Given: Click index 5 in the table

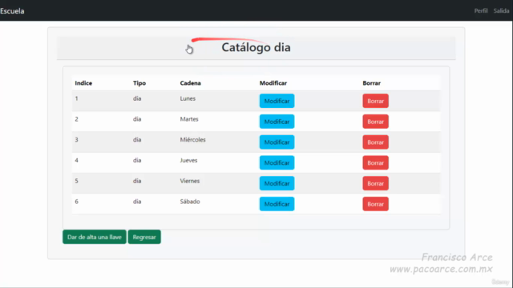Looking at the screenshot, I should [77, 181].
